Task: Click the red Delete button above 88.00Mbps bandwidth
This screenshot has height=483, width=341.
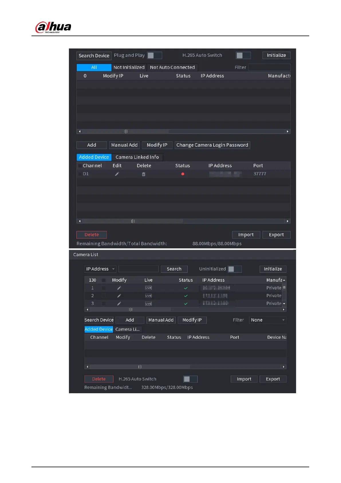Action: click(92, 235)
